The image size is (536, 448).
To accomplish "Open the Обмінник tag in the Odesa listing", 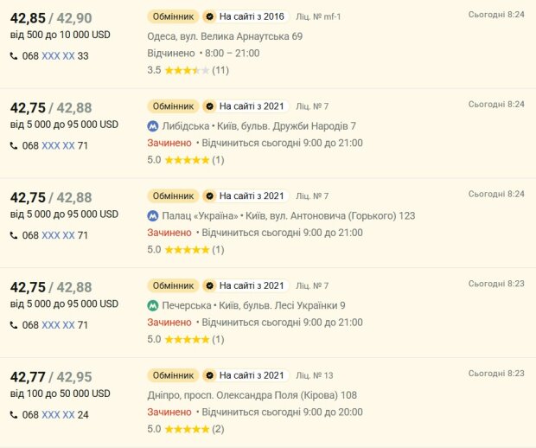I will (173, 16).
